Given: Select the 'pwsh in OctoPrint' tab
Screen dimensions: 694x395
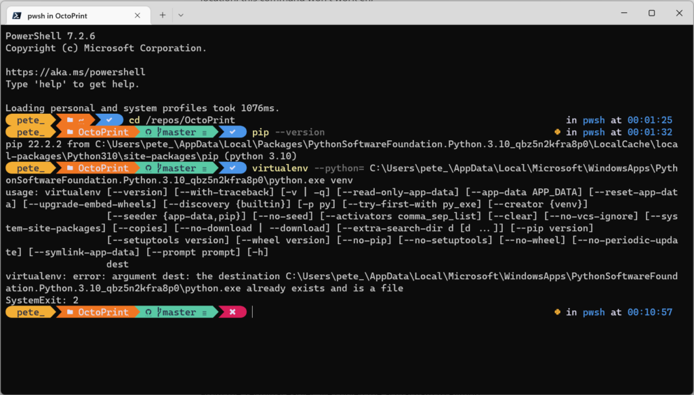Looking at the screenshot, I should click(x=79, y=16).
